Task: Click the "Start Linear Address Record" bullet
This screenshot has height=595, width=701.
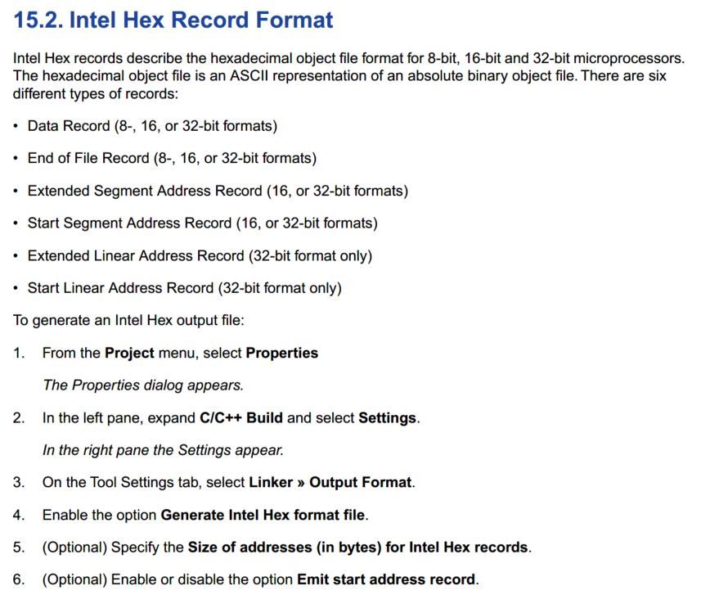Action: 184,287
